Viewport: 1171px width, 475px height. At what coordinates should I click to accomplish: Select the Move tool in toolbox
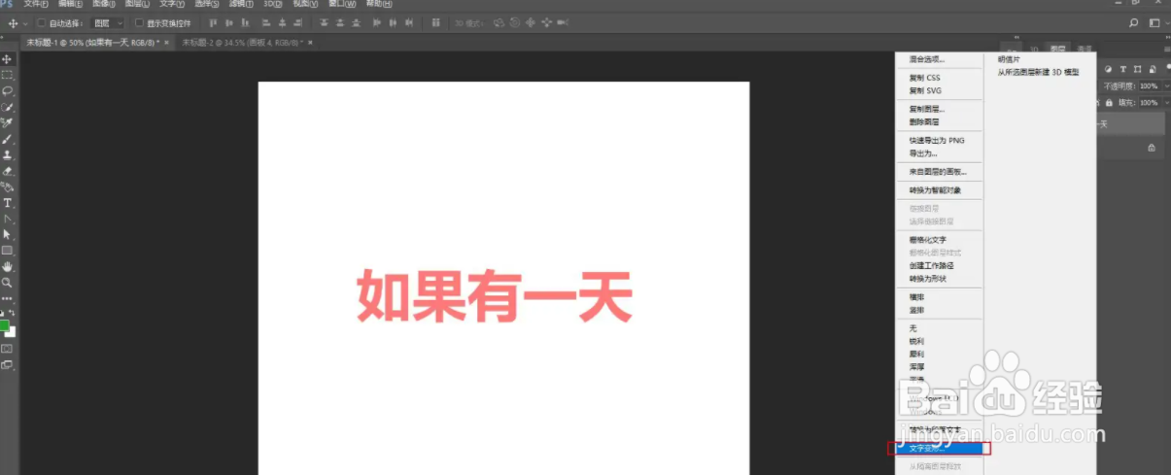pos(8,59)
